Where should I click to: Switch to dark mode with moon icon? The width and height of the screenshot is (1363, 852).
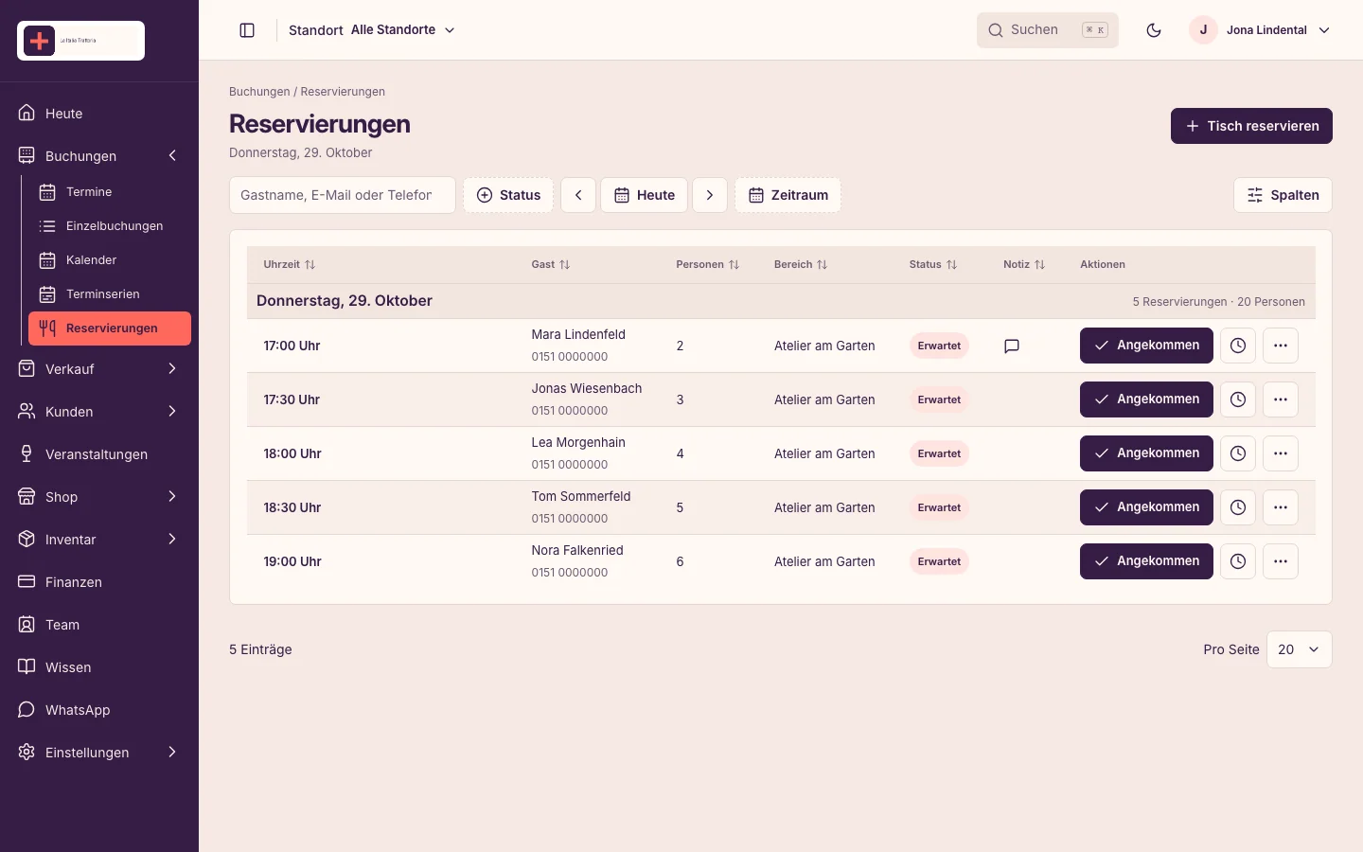point(1154,30)
